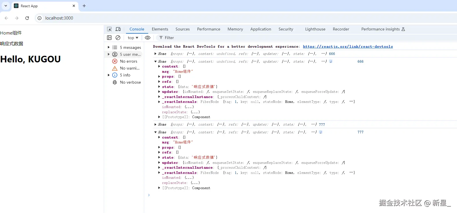The image size is (457, 213).
Task: View site information icon in address bar
Action: point(40,18)
